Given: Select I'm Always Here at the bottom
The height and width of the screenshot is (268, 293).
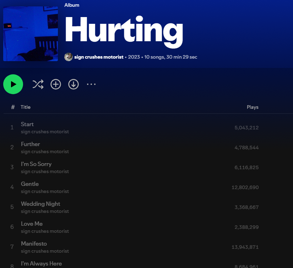Looking at the screenshot, I should tap(42, 263).
